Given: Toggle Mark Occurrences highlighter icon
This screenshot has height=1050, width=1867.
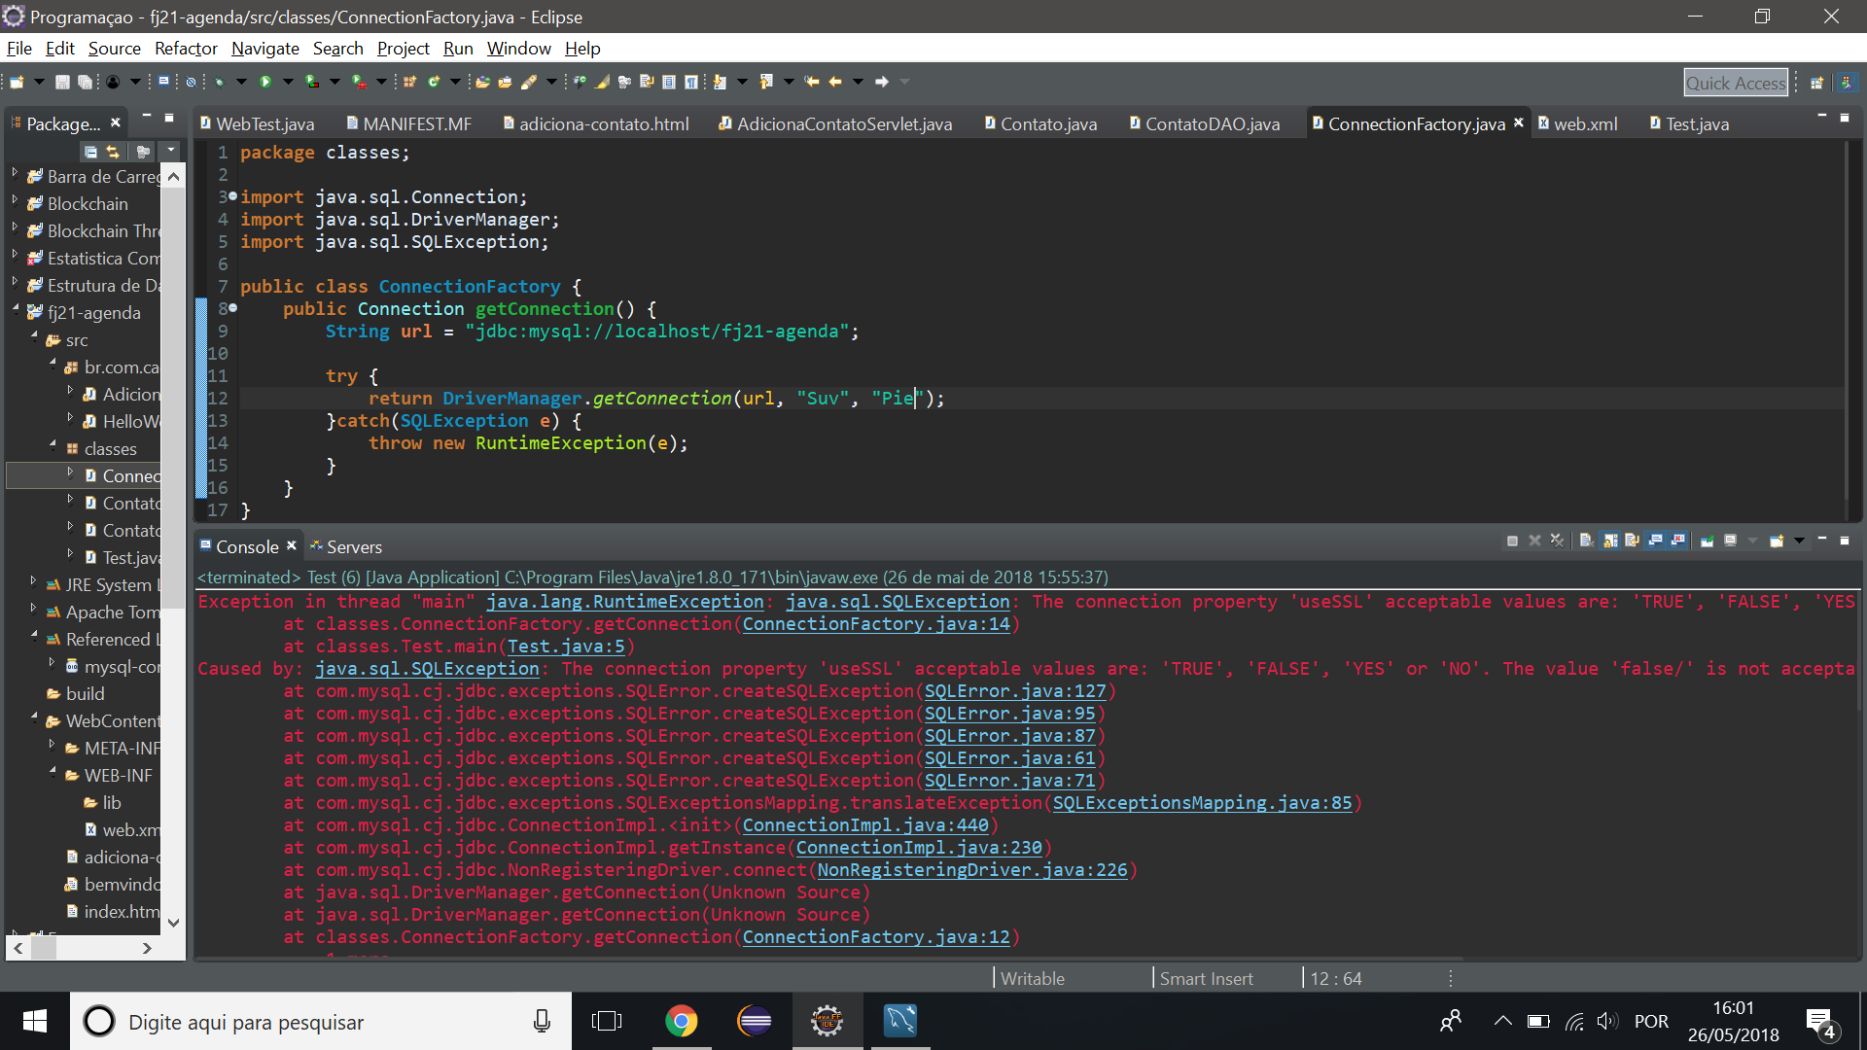Looking at the screenshot, I should point(602,82).
